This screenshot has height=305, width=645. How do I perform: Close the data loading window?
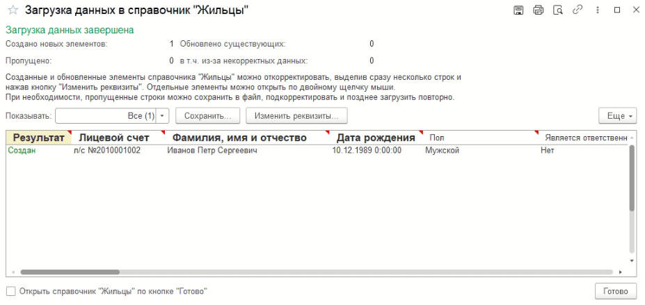[636, 10]
